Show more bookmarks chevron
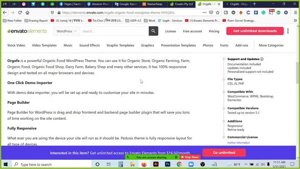300x169 pixels. 295,21
